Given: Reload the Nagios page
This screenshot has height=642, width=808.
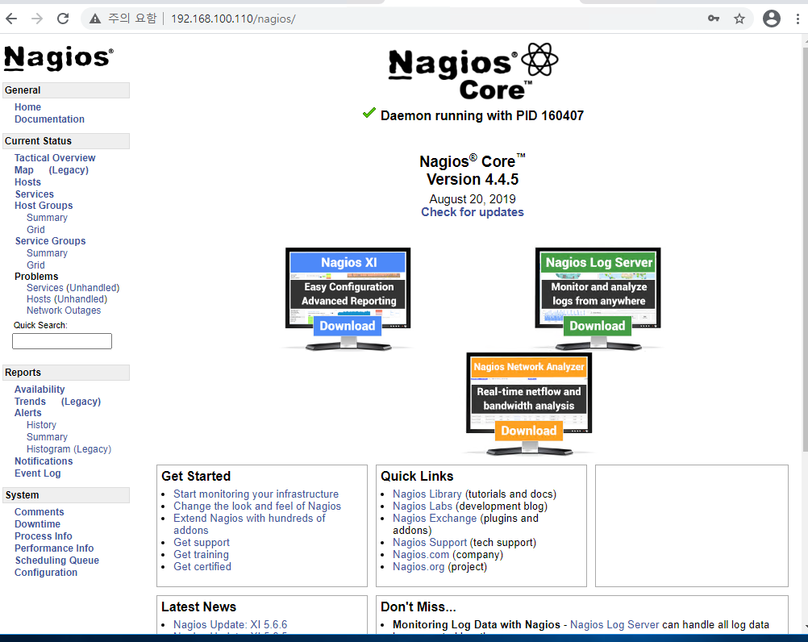Looking at the screenshot, I should point(63,19).
